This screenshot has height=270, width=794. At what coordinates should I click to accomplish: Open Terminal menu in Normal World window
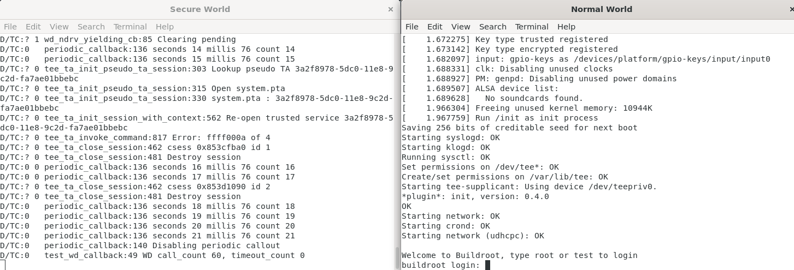pos(532,27)
